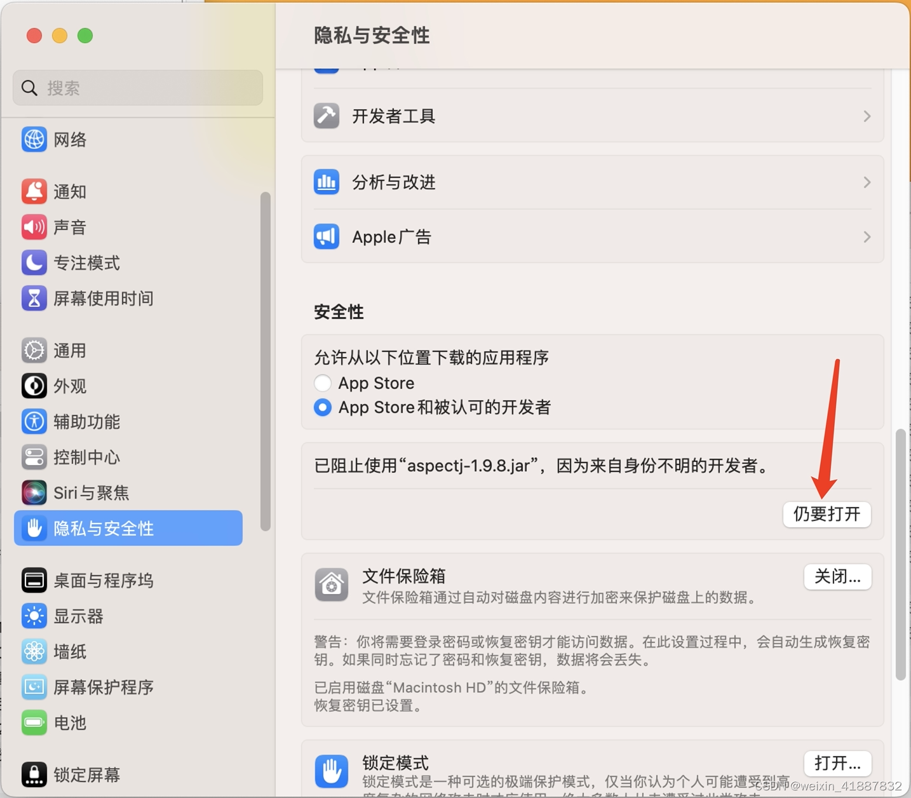Click the Appearance icon in sidebar

click(x=34, y=386)
